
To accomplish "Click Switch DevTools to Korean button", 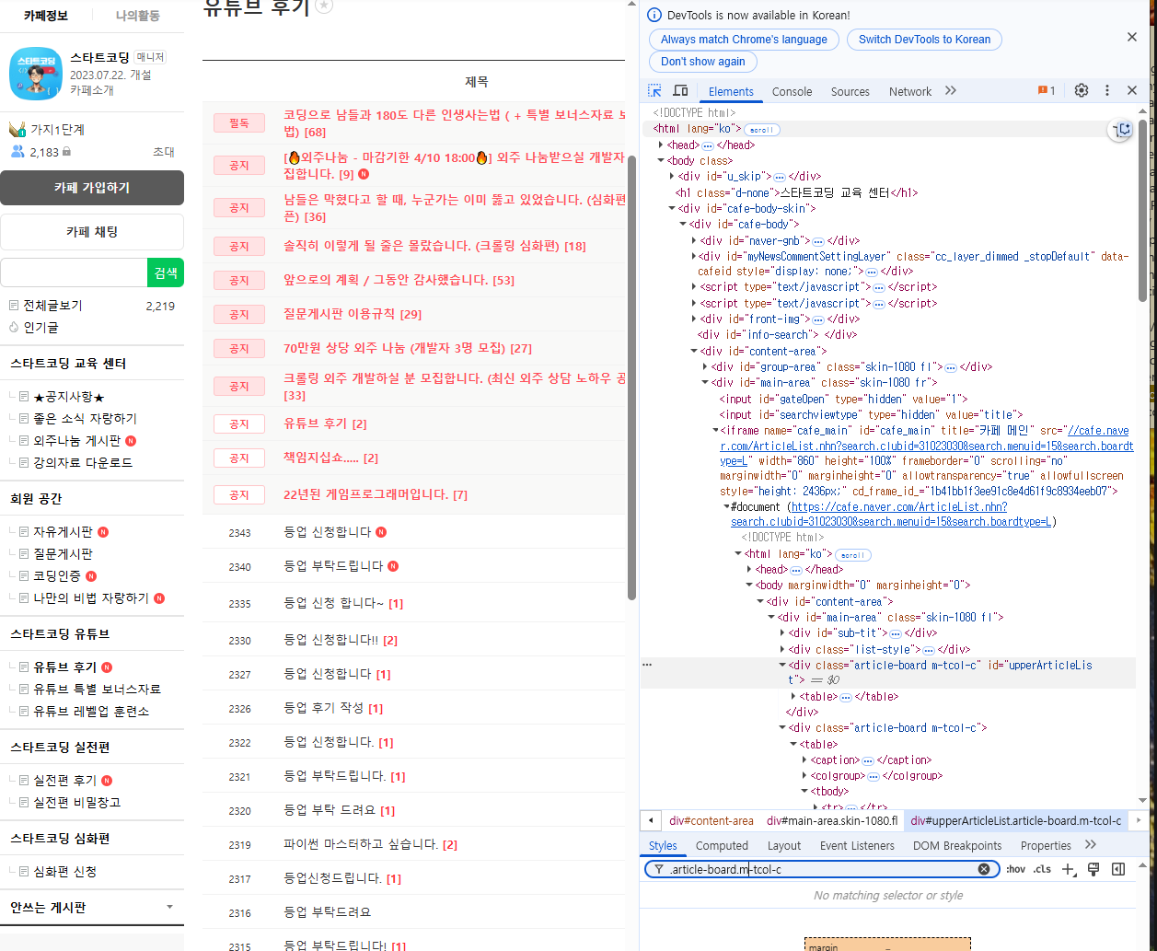I will (924, 40).
